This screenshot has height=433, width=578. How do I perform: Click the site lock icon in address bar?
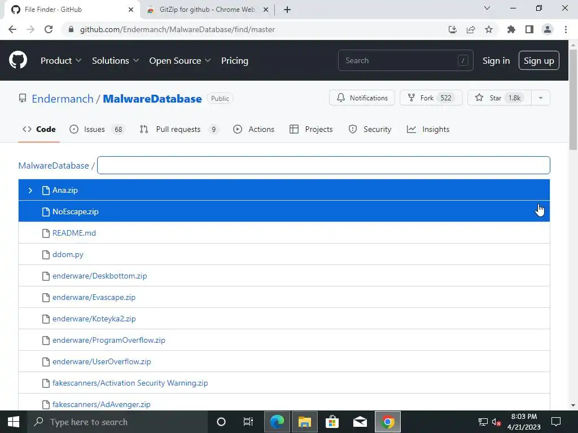coord(71,29)
